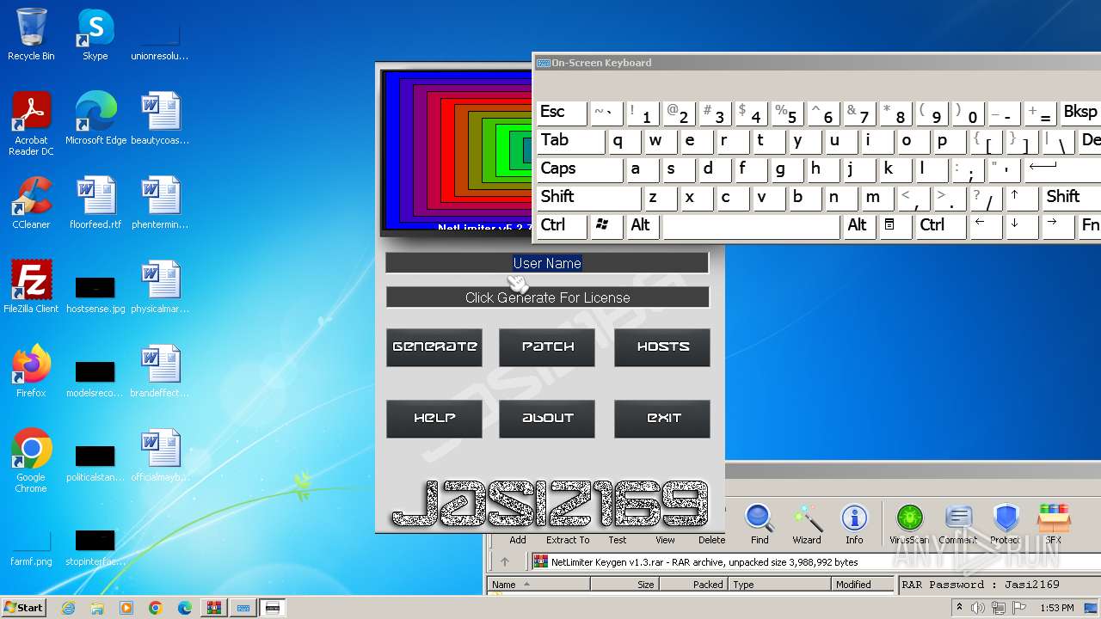
Task: Click WinRAR Protect icon
Action: tap(1005, 524)
